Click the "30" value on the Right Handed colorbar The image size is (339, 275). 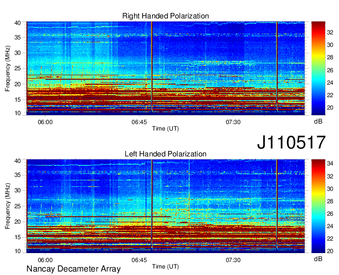(330, 45)
